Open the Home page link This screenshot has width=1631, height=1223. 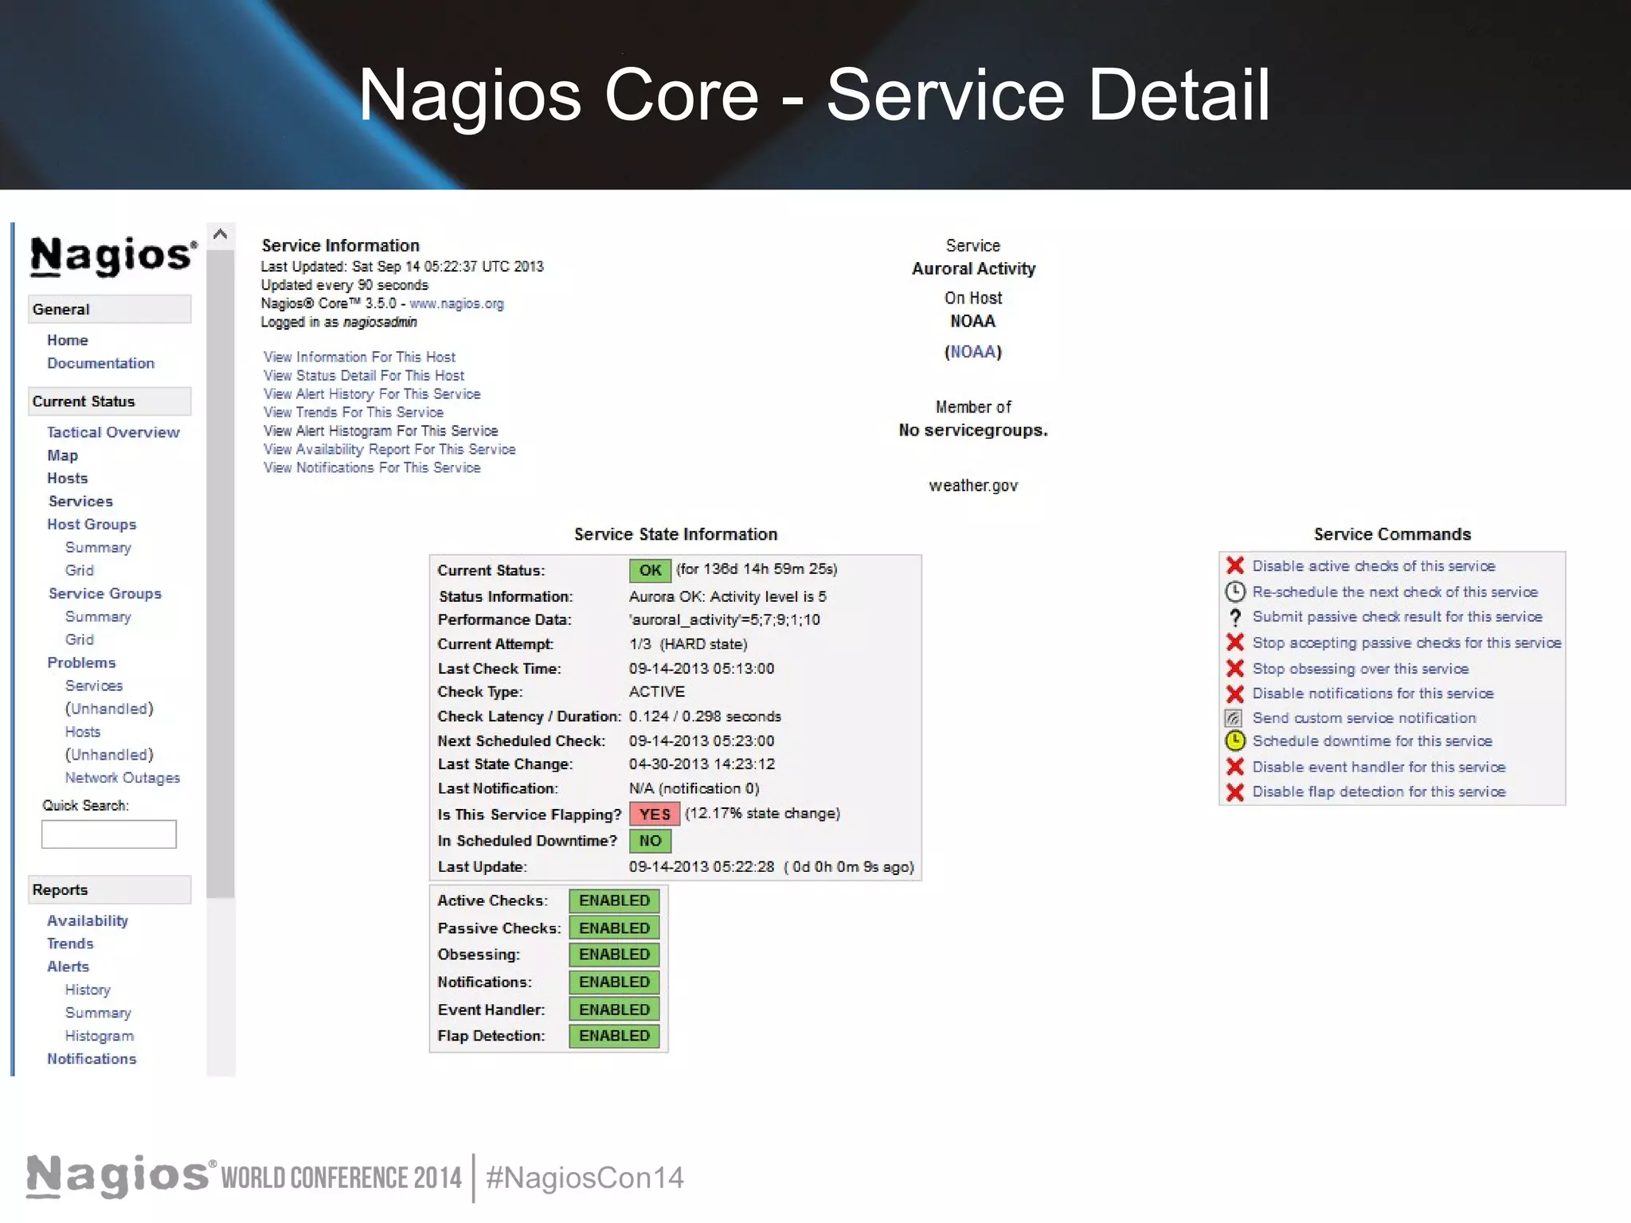click(x=68, y=340)
